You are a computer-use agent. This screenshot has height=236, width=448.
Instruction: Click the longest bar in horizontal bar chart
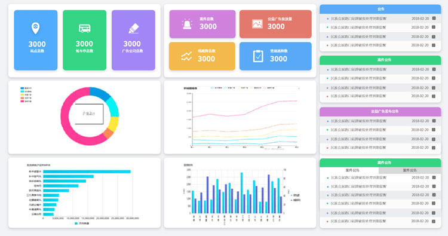coord(87,171)
